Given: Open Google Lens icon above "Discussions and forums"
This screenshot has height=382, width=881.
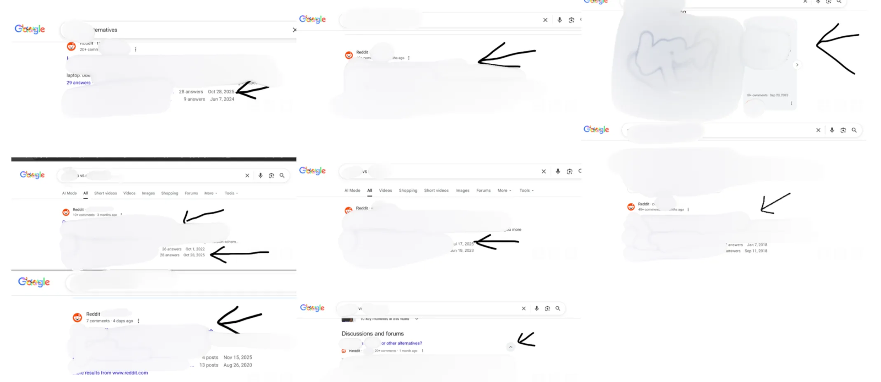Looking at the screenshot, I should tap(547, 308).
